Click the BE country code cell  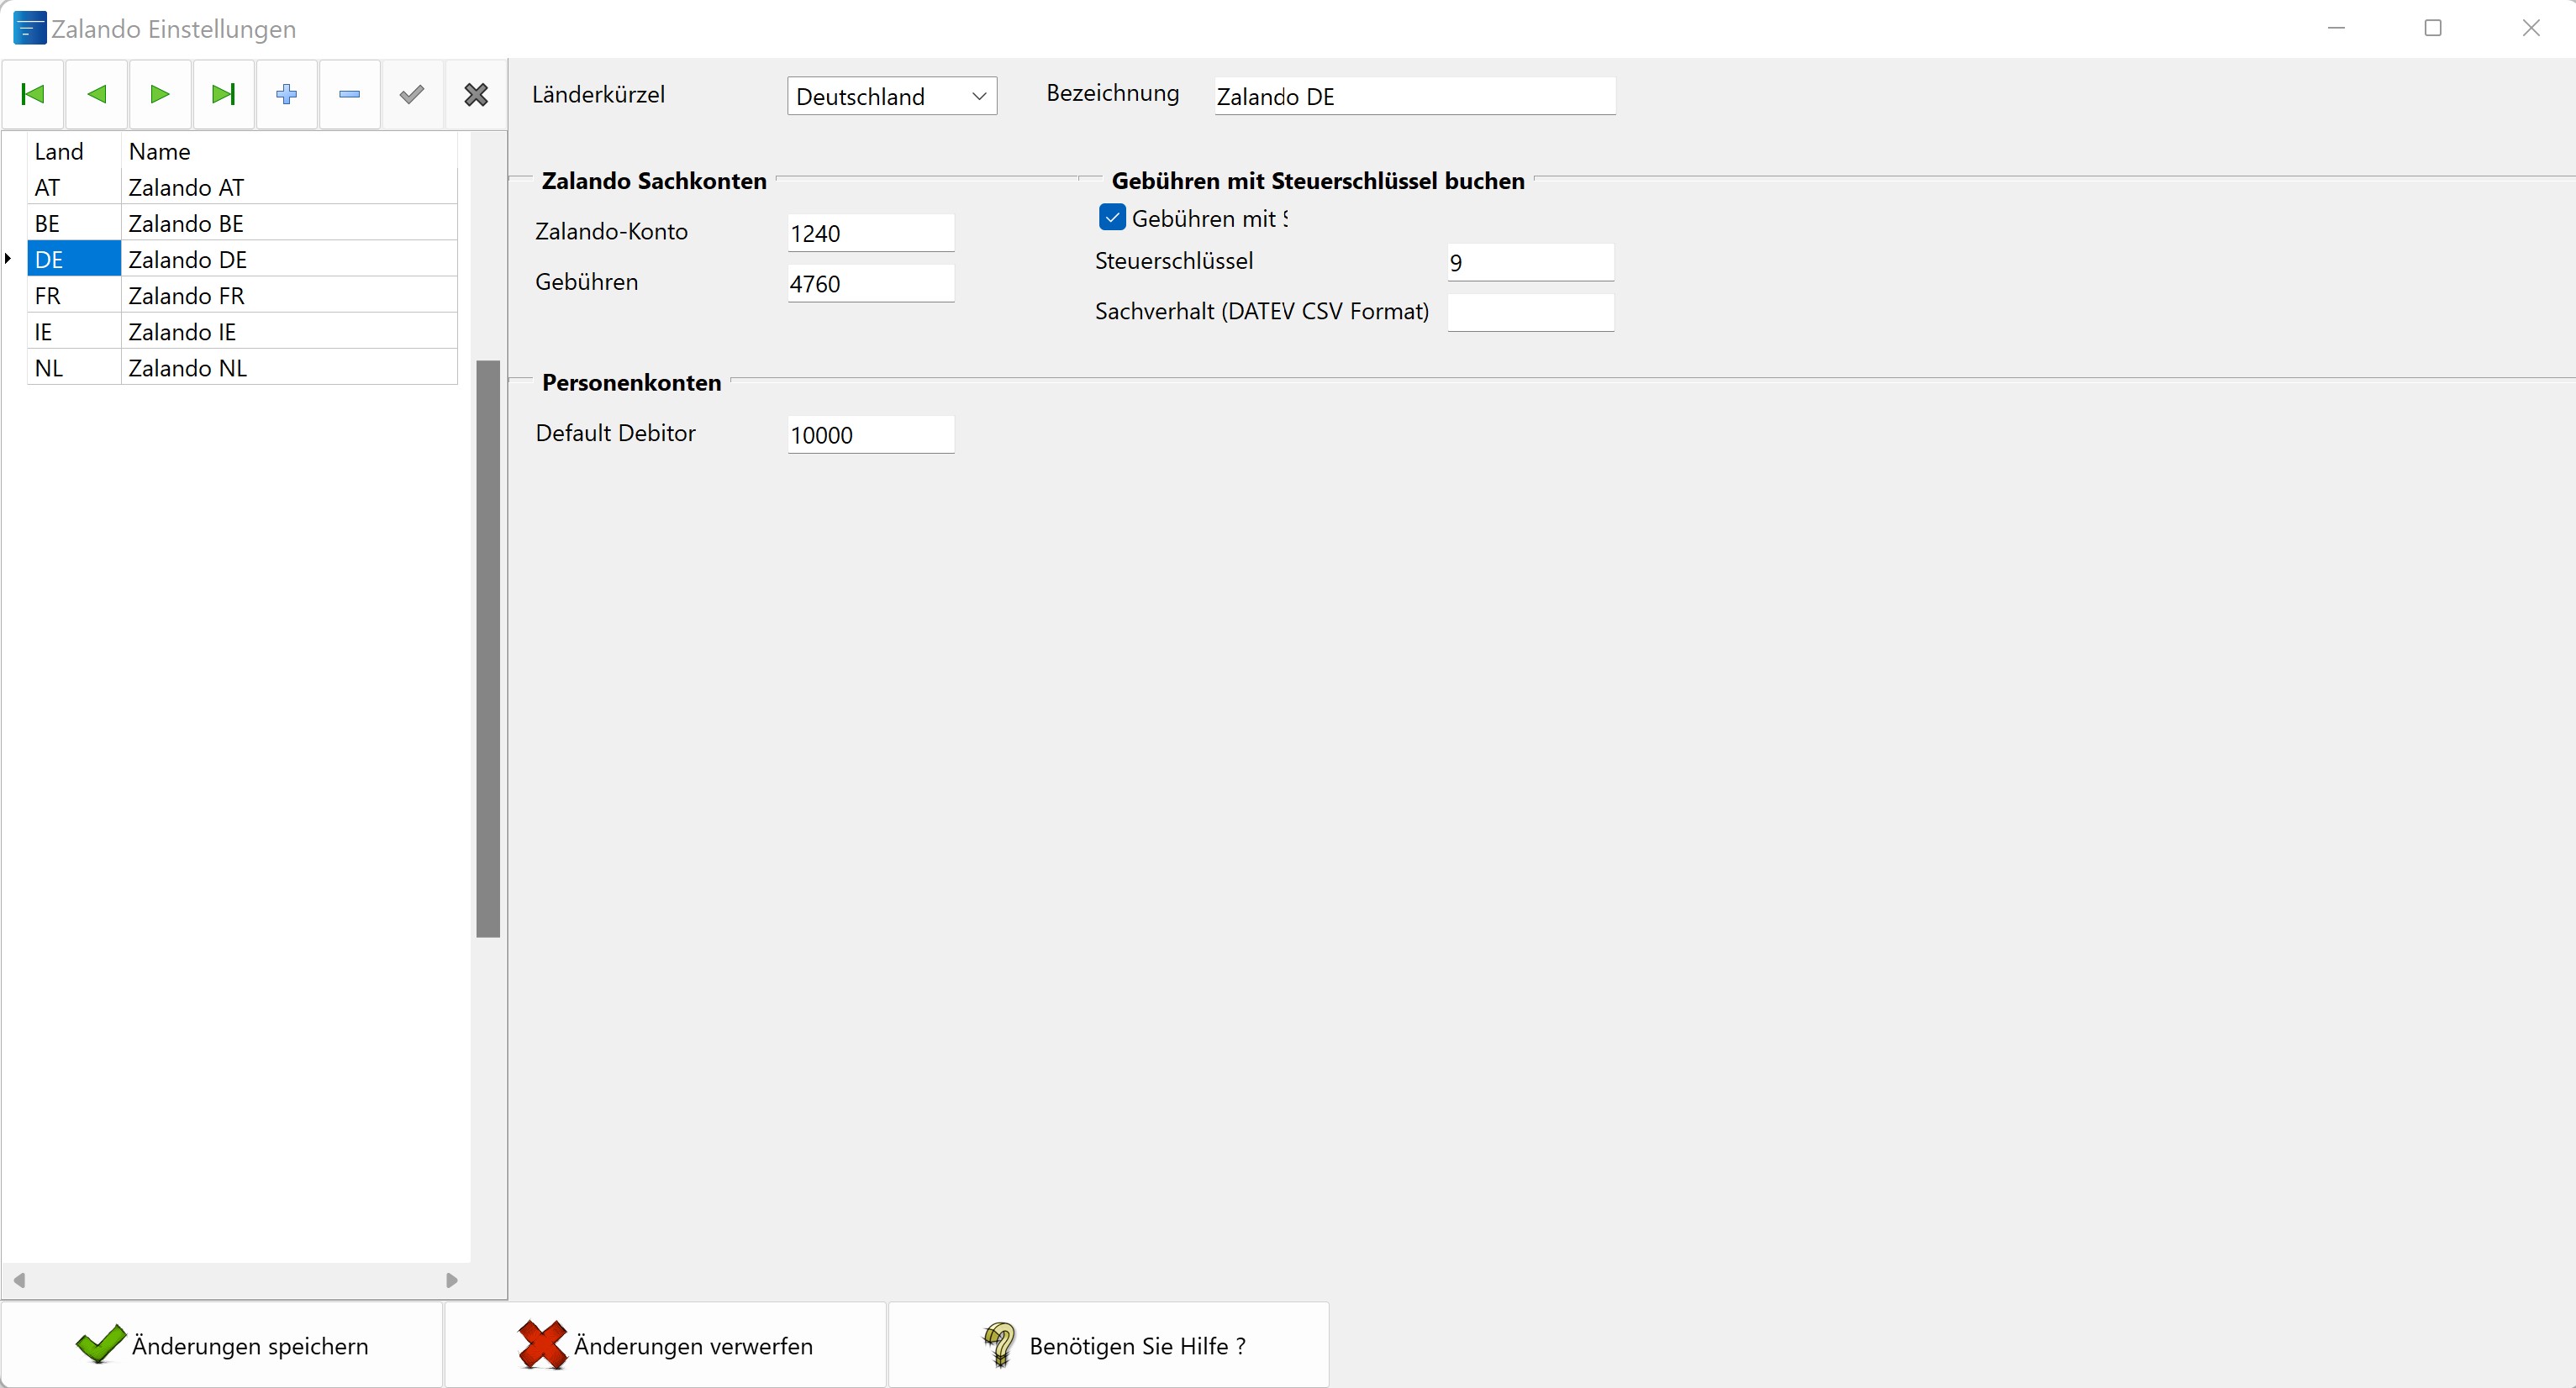click(74, 223)
